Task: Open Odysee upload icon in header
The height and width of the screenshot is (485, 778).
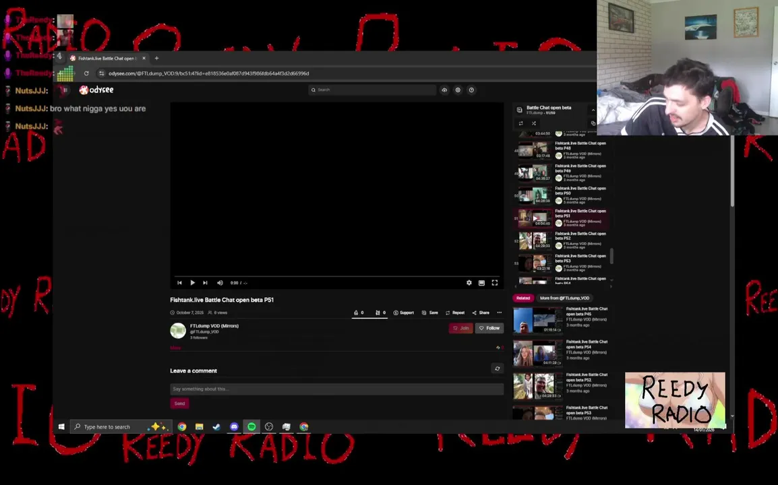Action: [444, 90]
